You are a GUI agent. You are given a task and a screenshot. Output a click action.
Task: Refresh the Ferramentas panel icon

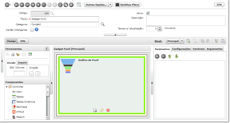tap(47, 49)
